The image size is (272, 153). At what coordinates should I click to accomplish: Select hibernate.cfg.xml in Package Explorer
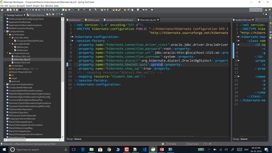point(22,59)
